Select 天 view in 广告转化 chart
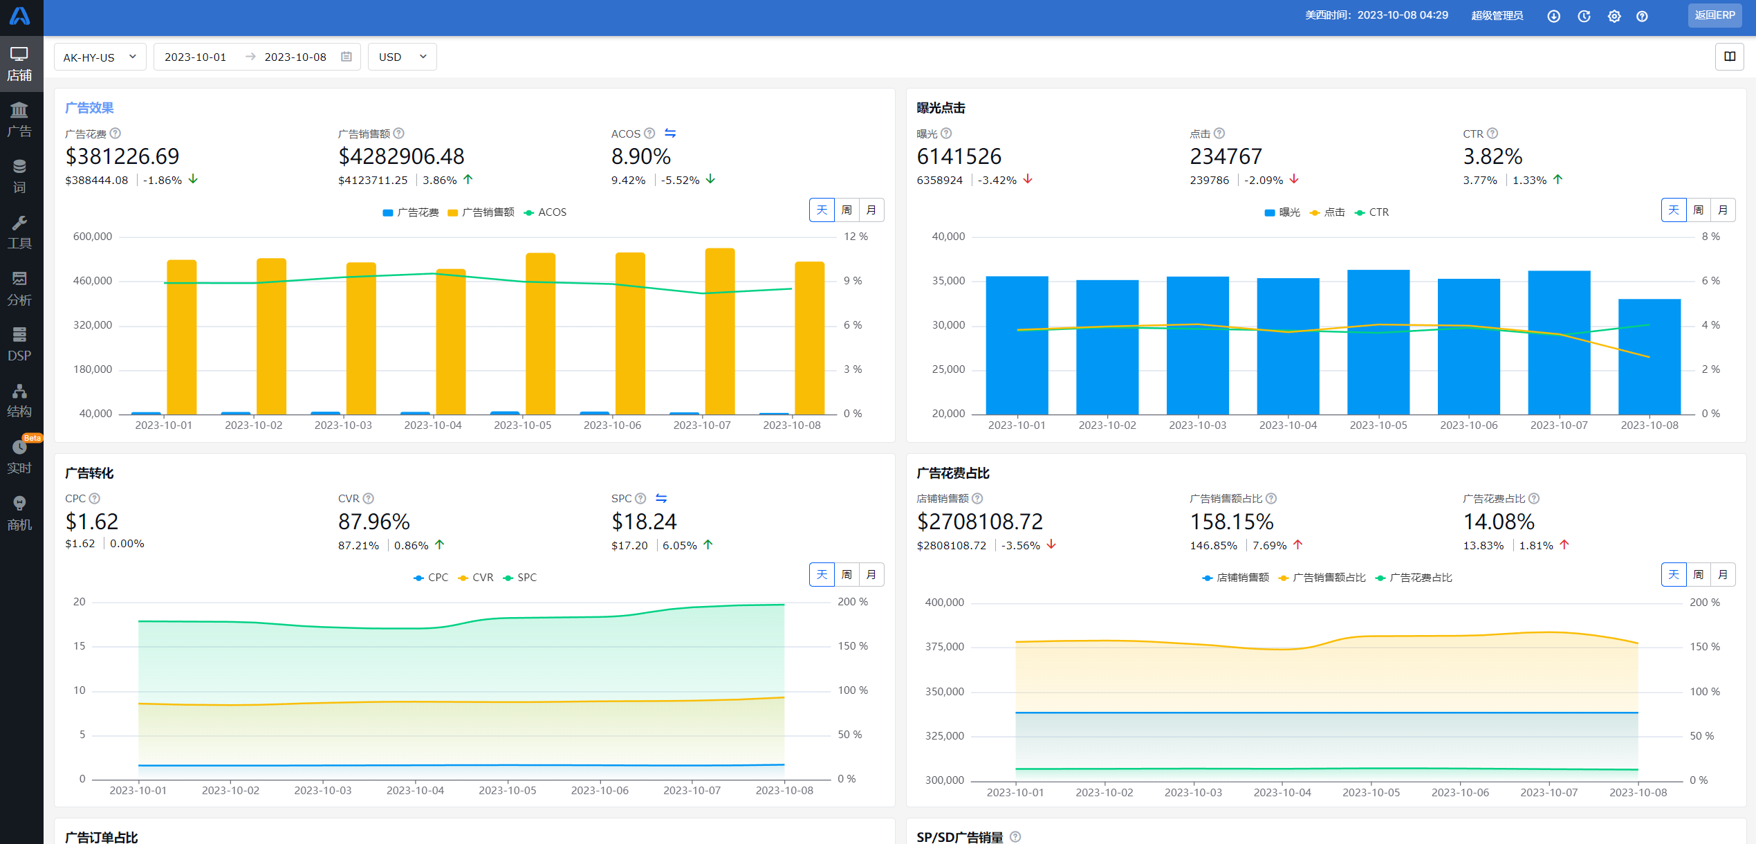Viewport: 1756px width, 844px height. click(822, 574)
